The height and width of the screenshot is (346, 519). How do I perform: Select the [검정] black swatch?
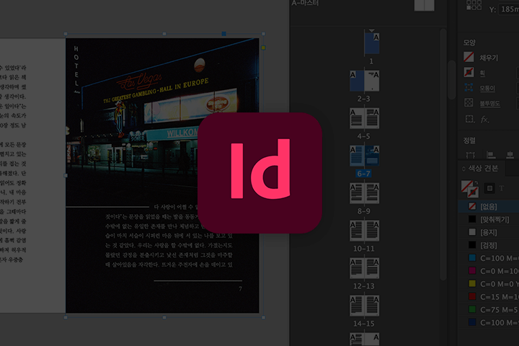coord(489,245)
